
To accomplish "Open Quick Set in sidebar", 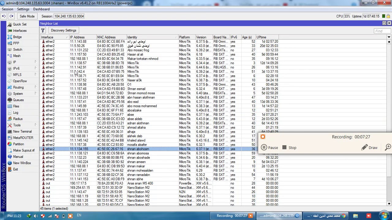I will [20, 24].
